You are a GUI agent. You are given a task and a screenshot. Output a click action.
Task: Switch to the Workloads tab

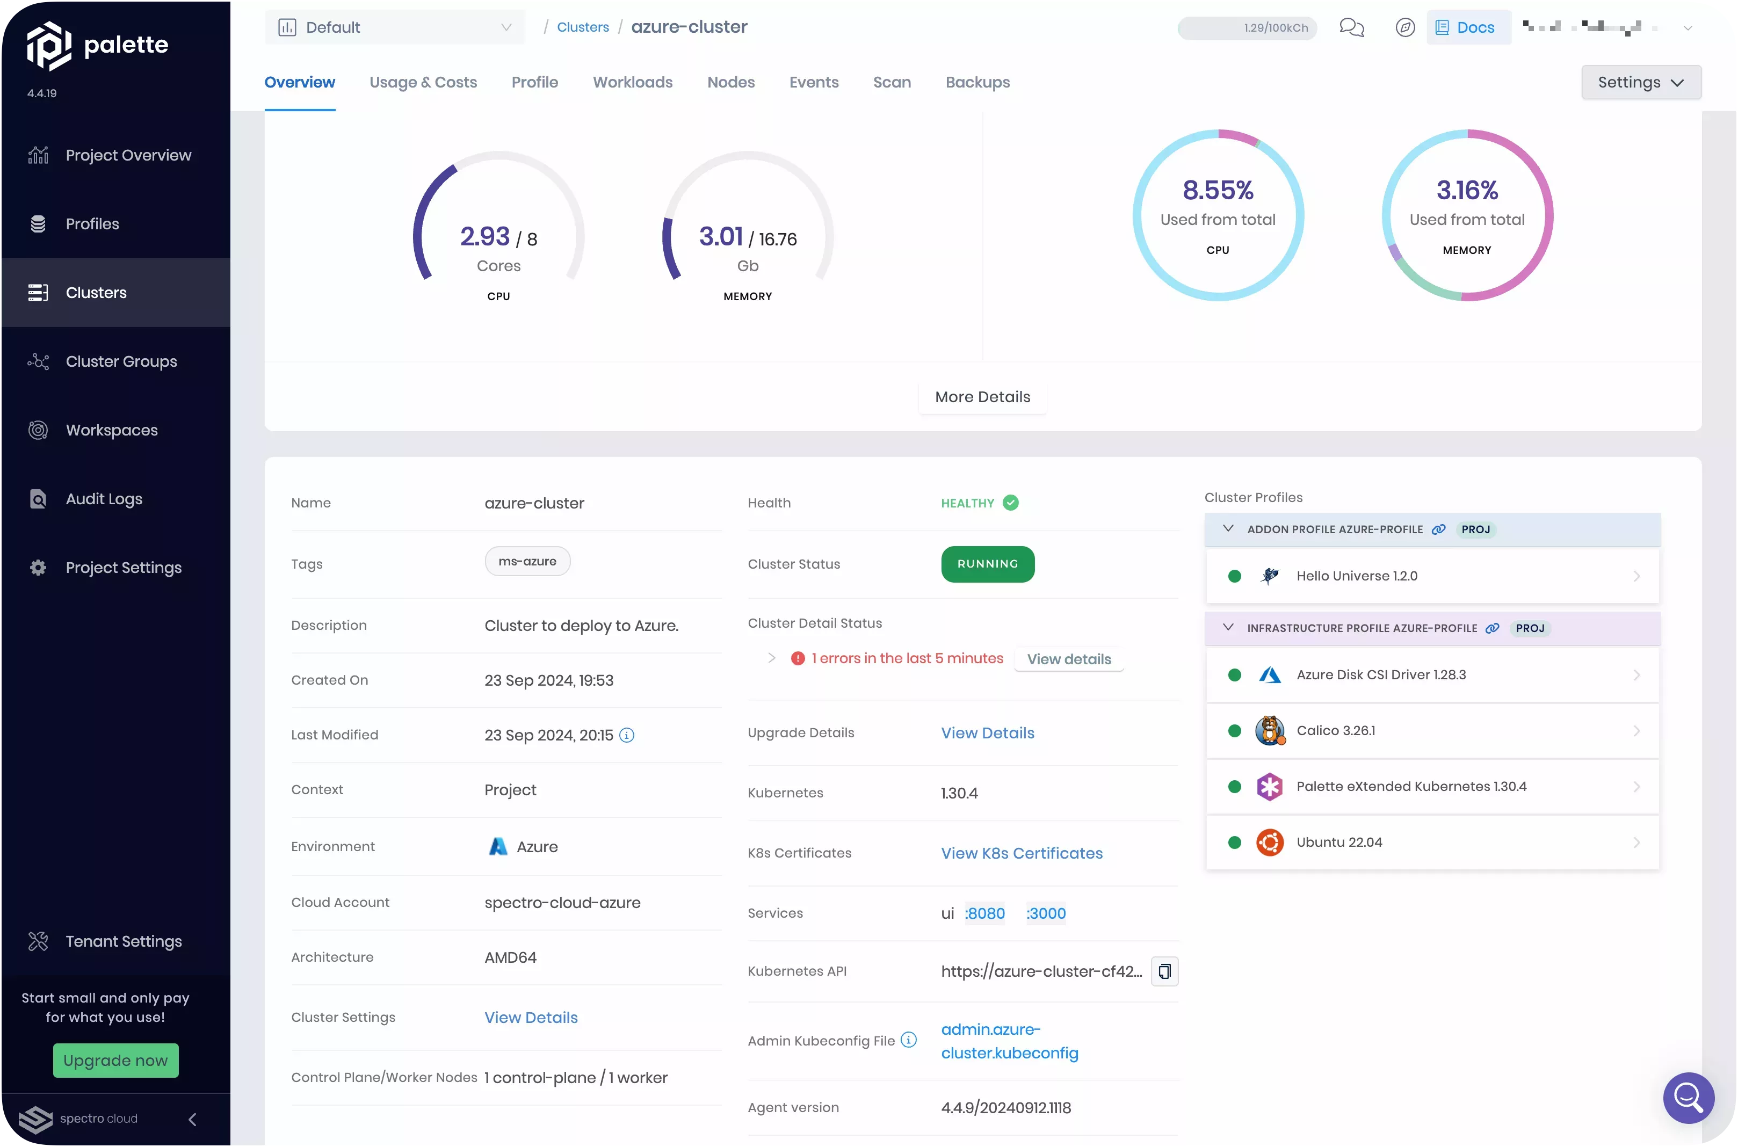pos(632,83)
